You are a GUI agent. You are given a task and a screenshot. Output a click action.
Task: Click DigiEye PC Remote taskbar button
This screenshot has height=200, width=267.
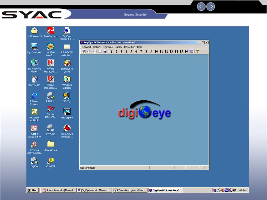coord(165,190)
